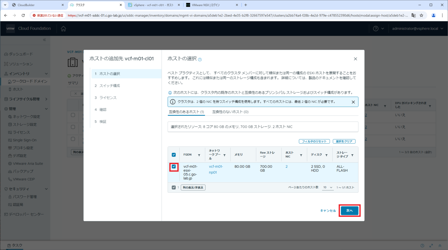
Task: Select wizard step 3 ライセンス
Action: point(126,98)
